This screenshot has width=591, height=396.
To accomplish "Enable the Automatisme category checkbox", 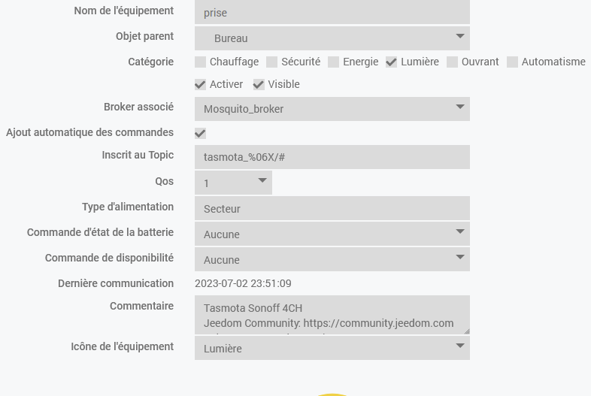I will 512,62.
